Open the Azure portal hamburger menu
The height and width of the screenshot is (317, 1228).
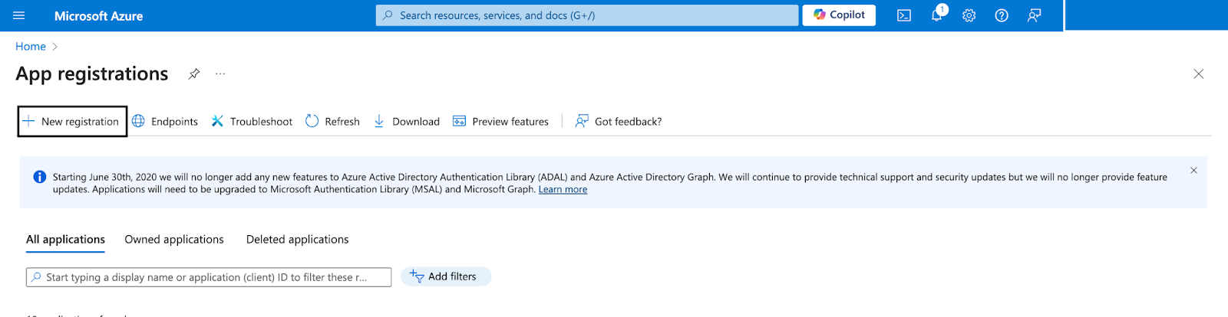pyautogui.click(x=19, y=15)
